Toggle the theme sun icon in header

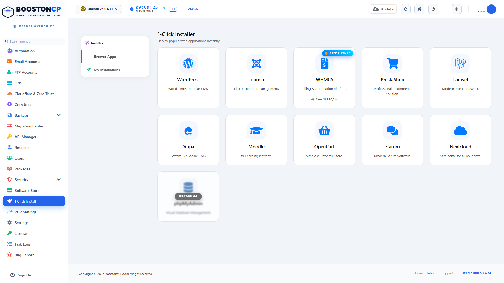click(x=457, y=9)
